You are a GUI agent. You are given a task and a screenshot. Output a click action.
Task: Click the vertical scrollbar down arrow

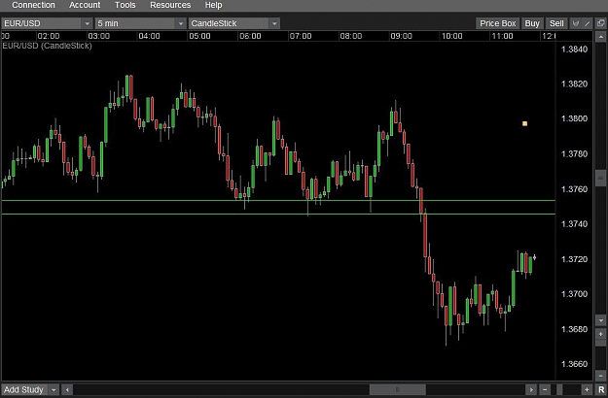tap(600, 320)
